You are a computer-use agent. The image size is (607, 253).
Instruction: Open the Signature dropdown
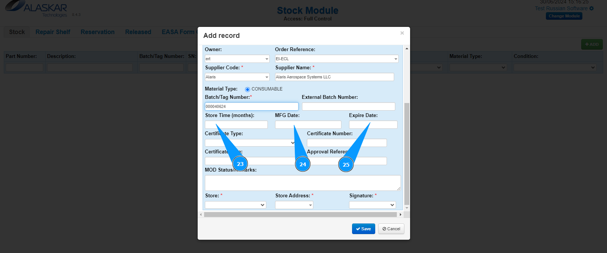(392, 205)
